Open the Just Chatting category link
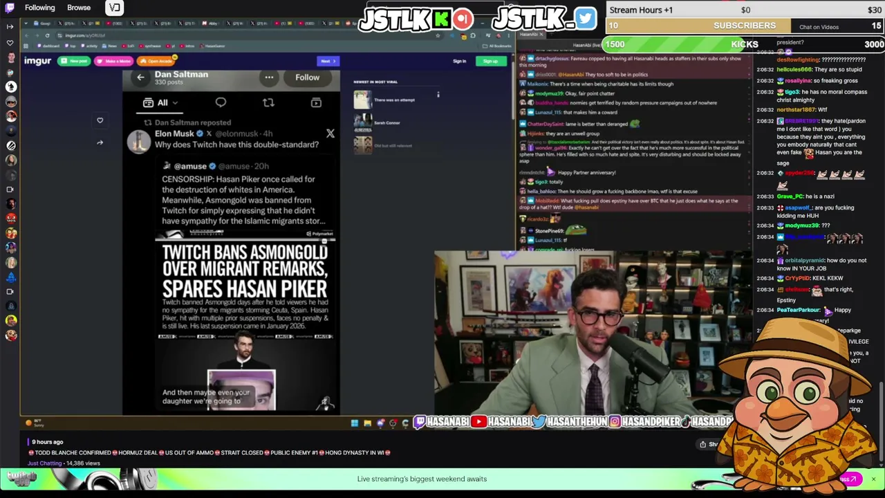Image resolution: width=885 pixels, height=498 pixels. click(45, 463)
